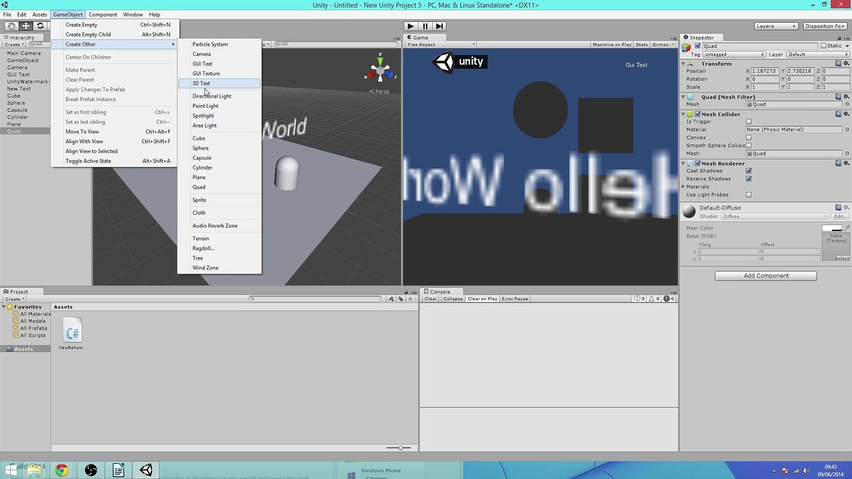Viewport: 852px width, 479px height.
Task: Select the NewBehaviour C# script asset
Action: pyautogui.click(x=72, y=335)
